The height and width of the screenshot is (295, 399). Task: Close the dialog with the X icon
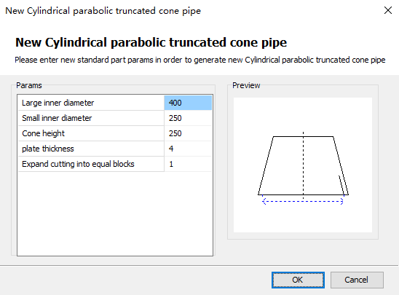pos(388,10)
